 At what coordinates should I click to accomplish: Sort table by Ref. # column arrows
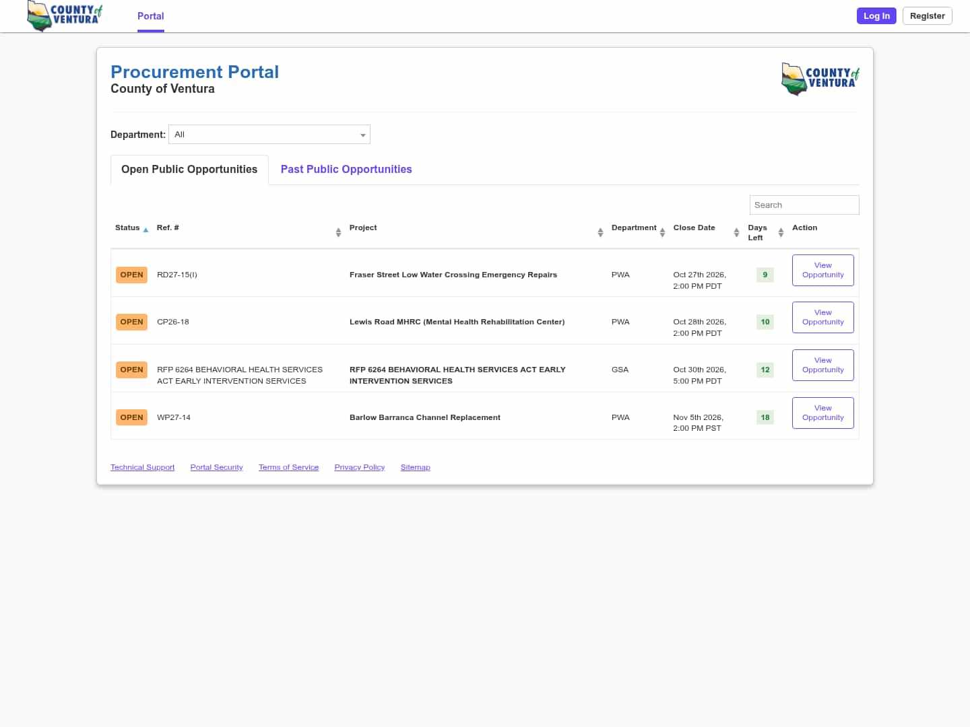338,232
